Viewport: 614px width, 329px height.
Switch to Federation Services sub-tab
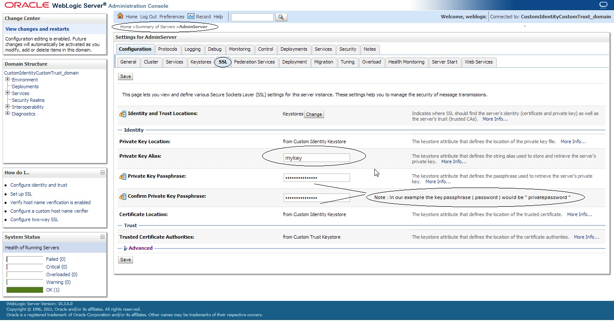(x=255, y=62)
